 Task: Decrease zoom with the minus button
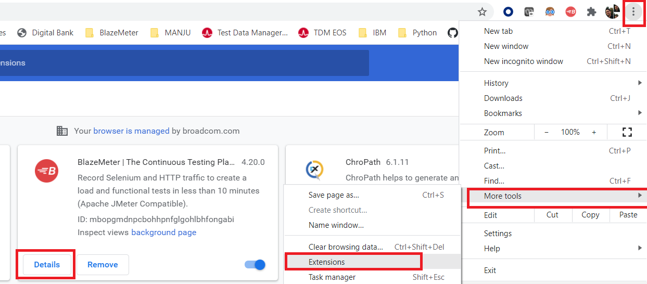[546, 132]
